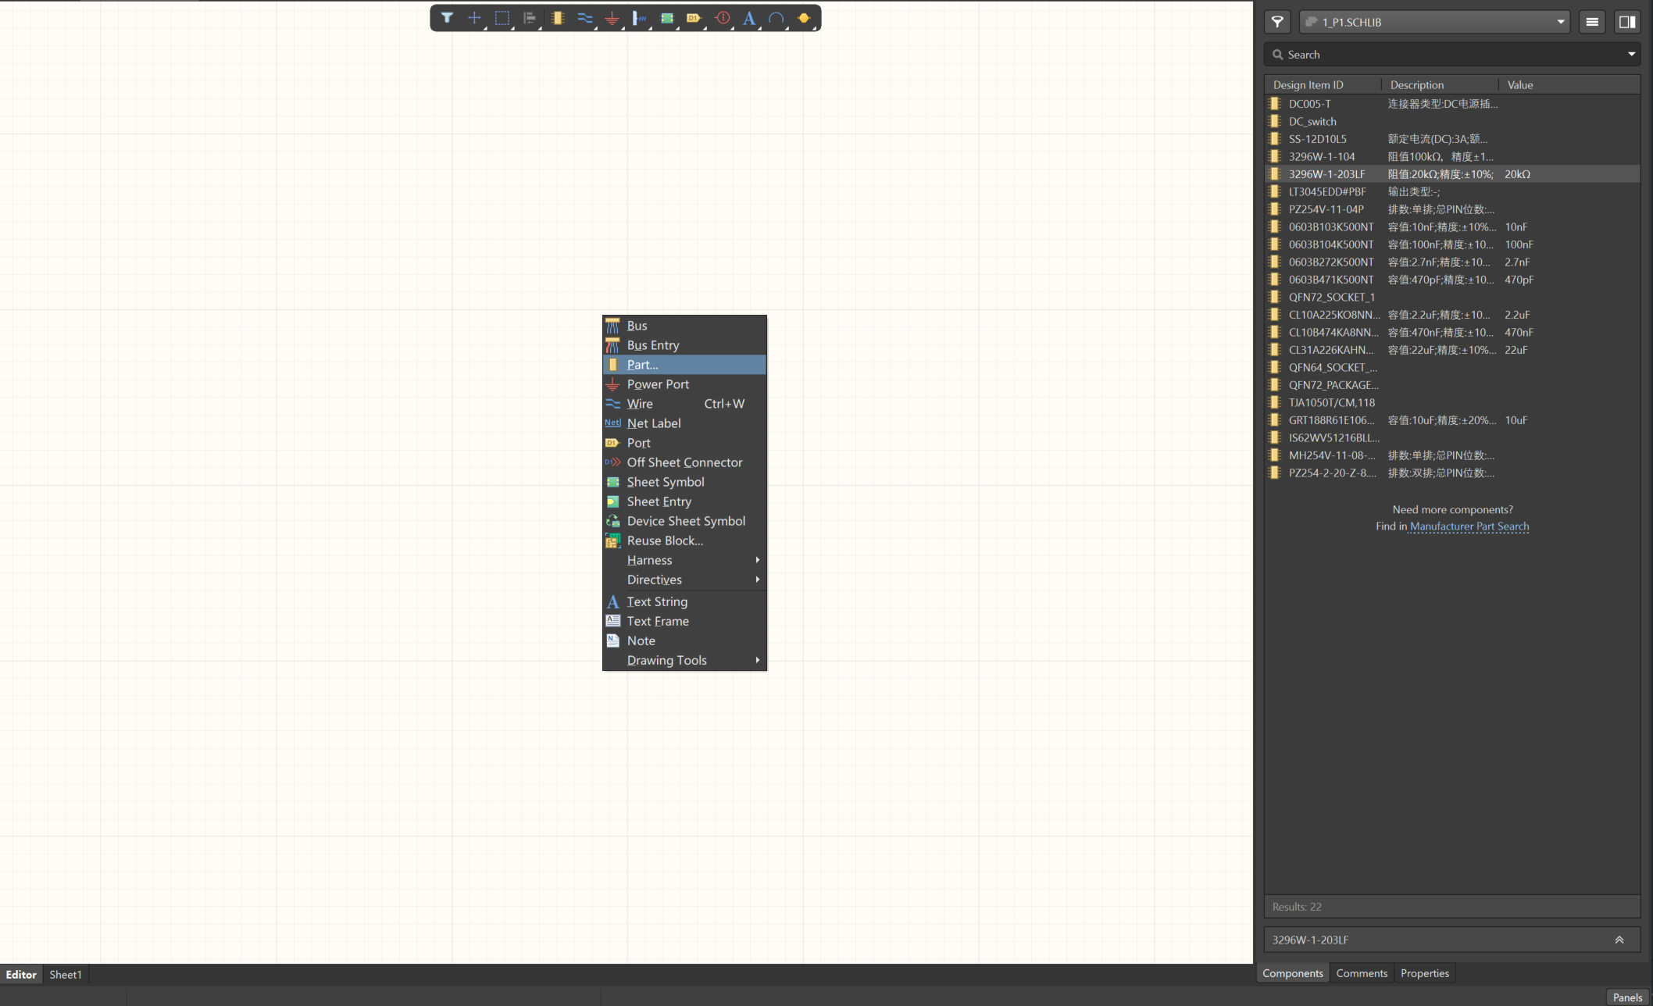
Task: Select the Place Port D1 icon
Action: tap(694, 18)
